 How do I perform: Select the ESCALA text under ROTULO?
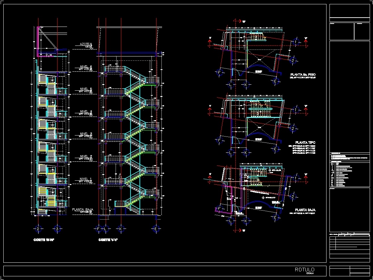coord(310,273)
